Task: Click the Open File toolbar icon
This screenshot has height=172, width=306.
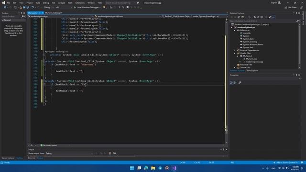Action: coord(21,8)
